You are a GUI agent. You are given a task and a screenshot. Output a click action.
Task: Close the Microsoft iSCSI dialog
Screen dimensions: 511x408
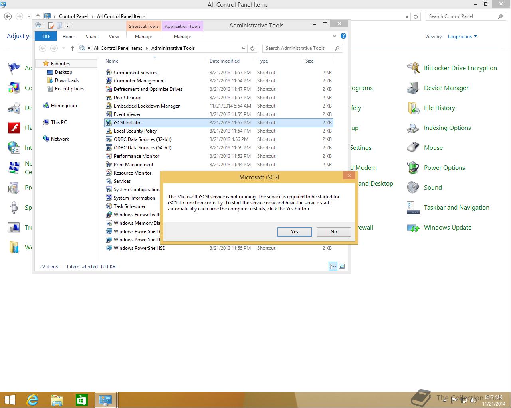pos(349,176)
